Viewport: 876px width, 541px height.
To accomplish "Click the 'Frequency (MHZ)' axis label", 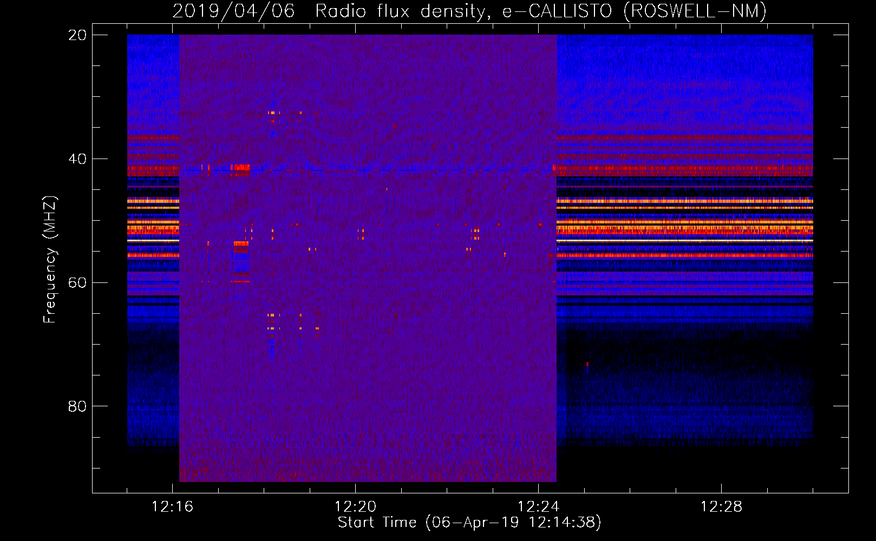I will point(50,260).
